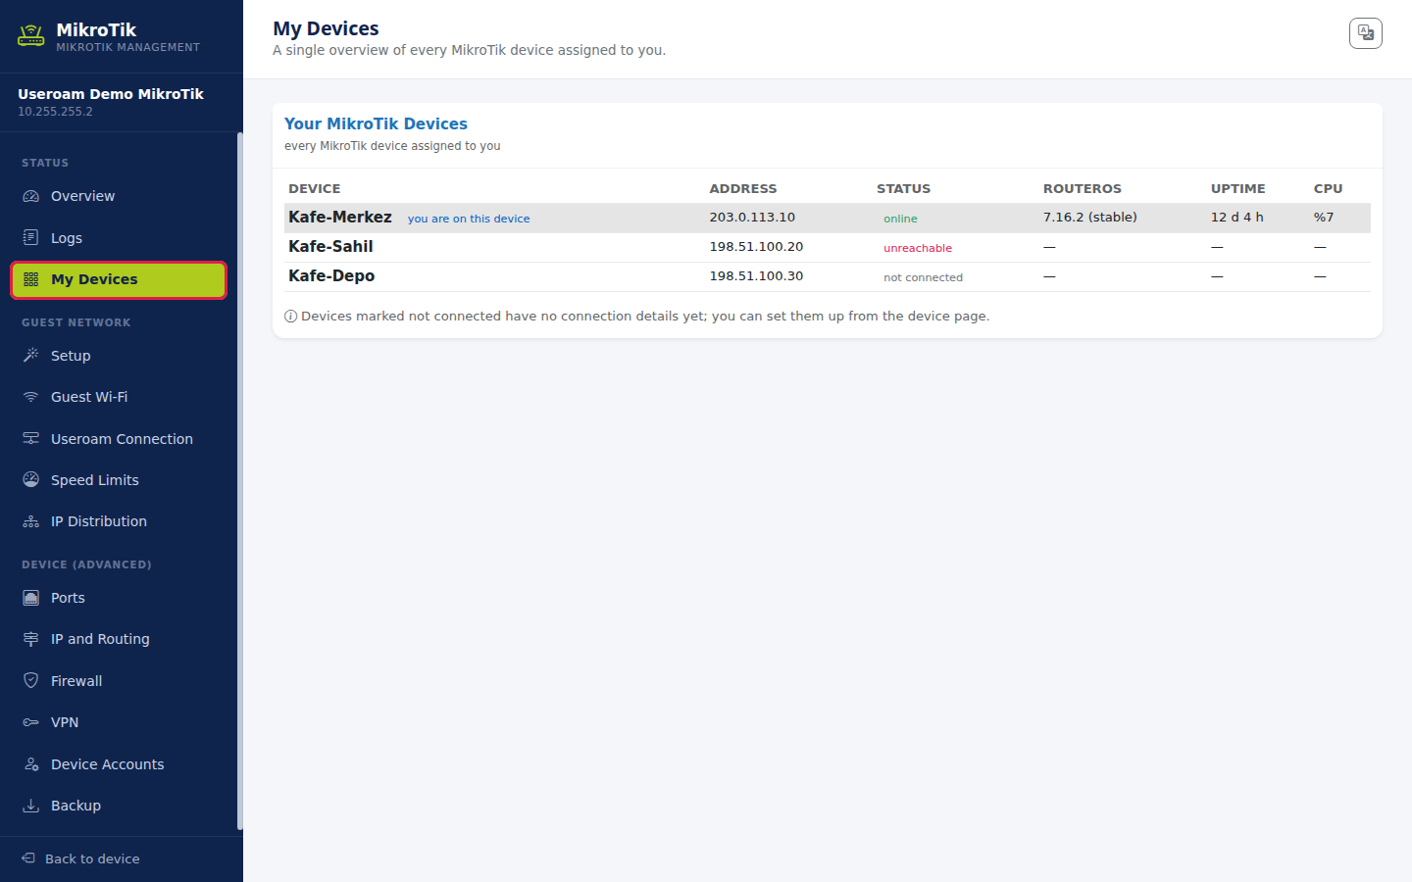Click the Speed Limits speedometer icon
1412x882 pixels.
point(31,480)
